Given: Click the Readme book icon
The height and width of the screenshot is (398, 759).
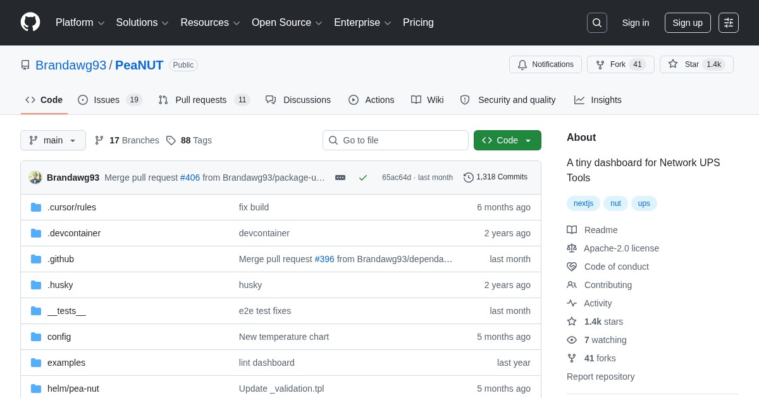Looking at the screenshot, I should click(x=572, y=230).
